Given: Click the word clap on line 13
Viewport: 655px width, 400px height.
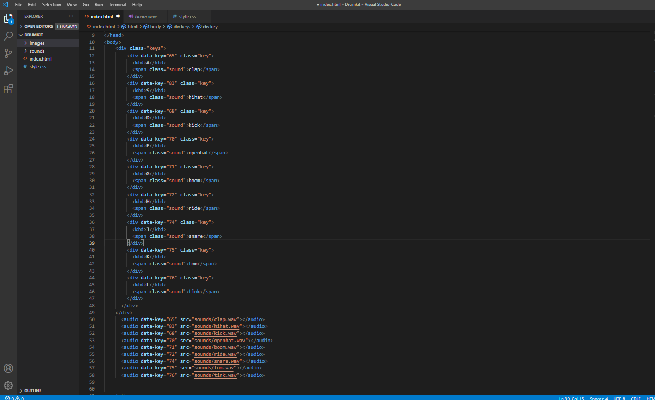Looking at the screenshot, I should point(194,69).
